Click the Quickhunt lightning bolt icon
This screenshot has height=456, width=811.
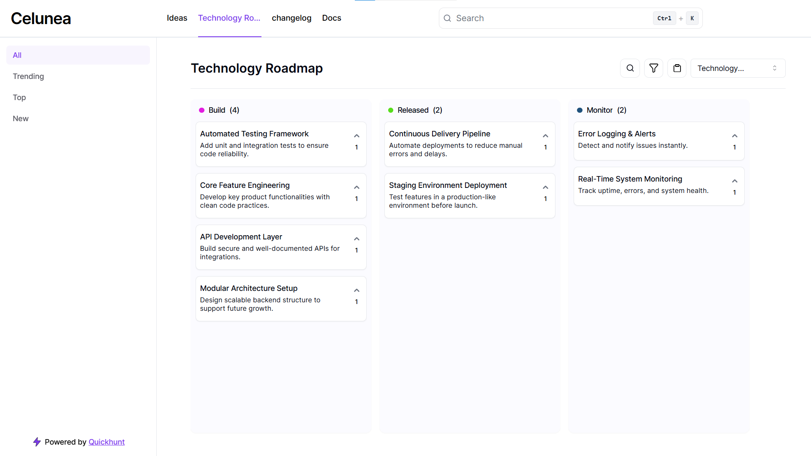tap(37, 442)
